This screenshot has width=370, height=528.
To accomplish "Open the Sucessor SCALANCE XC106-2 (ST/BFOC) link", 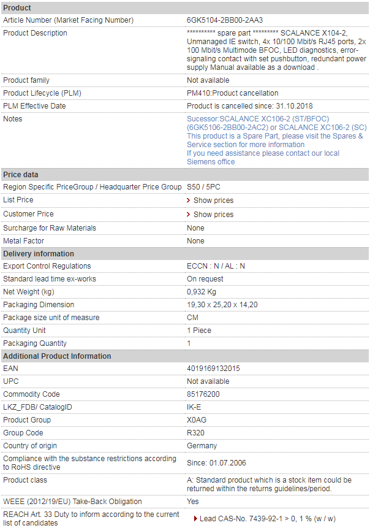I will tap(258, 119).
